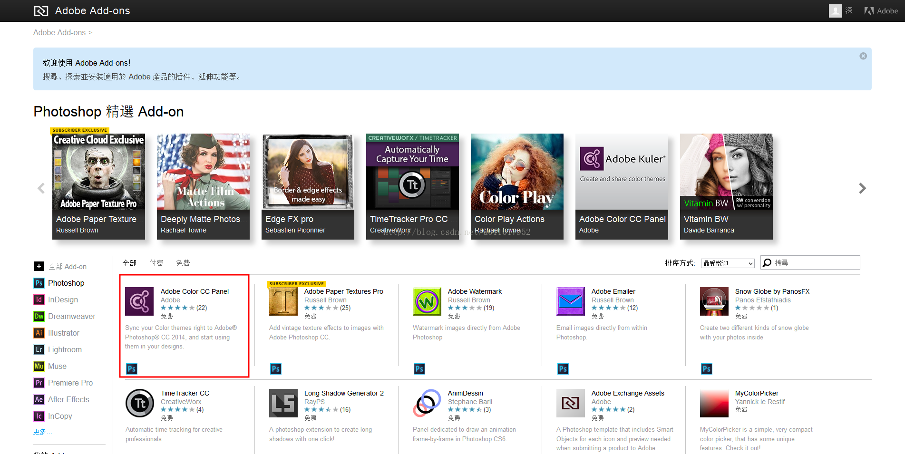Viewport: 905px width, 454px height.
Task: Click MyColorPicker red gradient icon
Action: pos(714,403)
